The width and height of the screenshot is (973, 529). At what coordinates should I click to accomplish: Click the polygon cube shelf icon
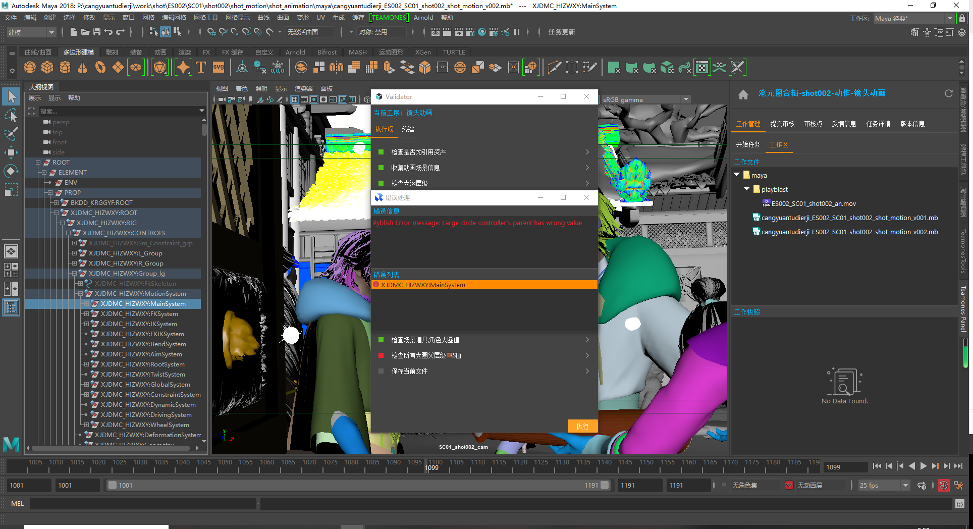(x=47, y=67)
